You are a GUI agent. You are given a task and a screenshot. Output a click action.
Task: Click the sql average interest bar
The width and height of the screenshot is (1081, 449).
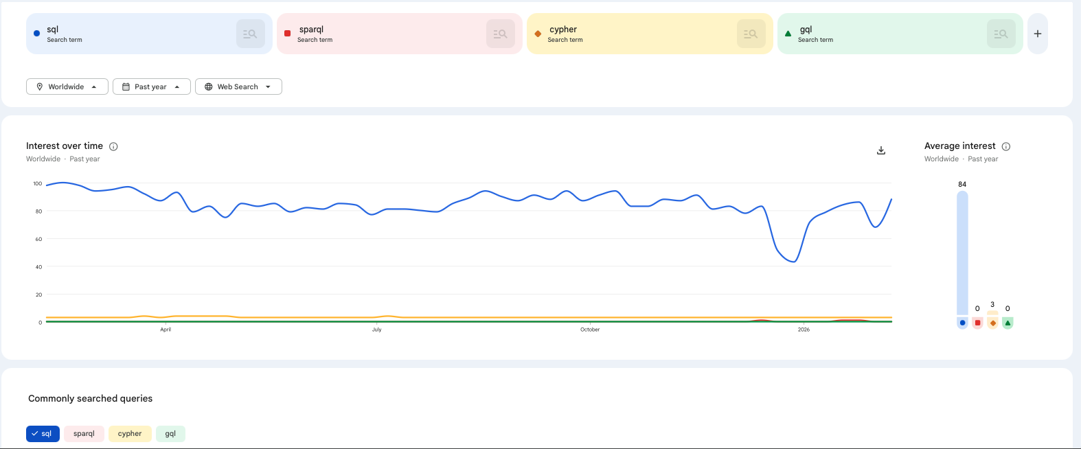coord(962,253)
